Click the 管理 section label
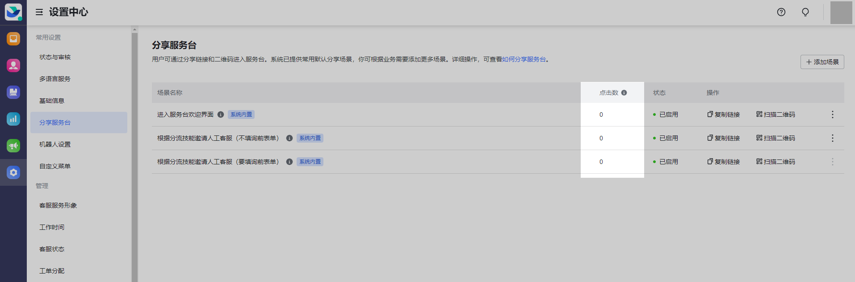The width and height of the screenshot is (855, 282). 42,186
